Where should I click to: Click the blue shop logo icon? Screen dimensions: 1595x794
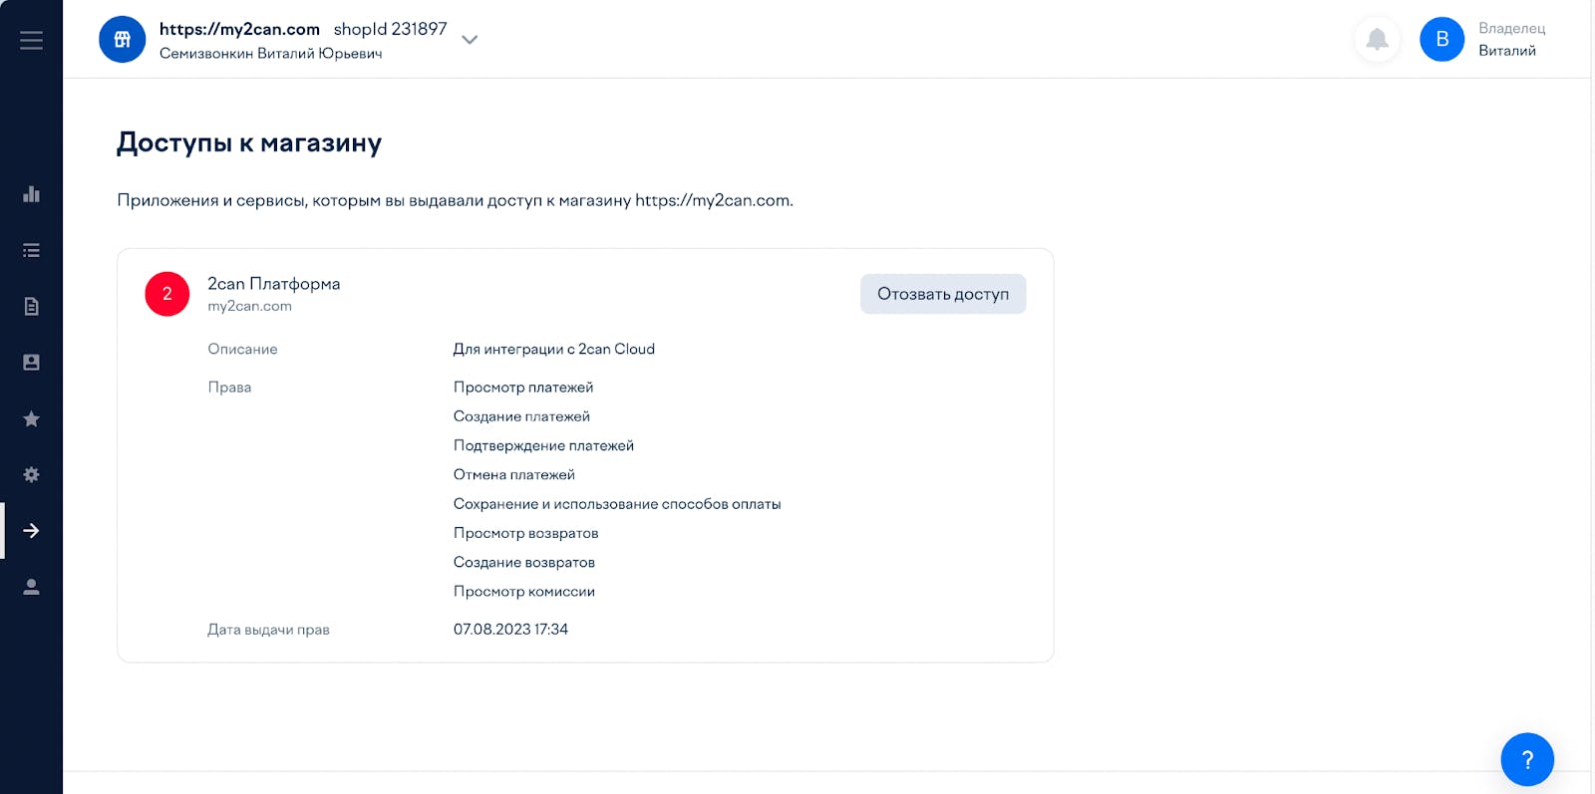pos(123,40)
